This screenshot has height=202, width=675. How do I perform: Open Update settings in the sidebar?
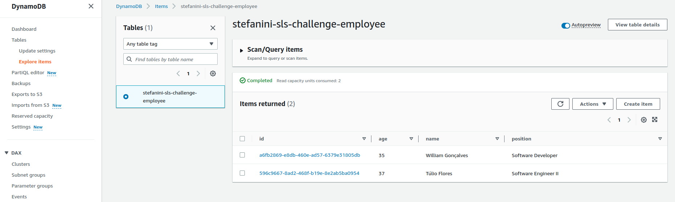coord(37,51)
